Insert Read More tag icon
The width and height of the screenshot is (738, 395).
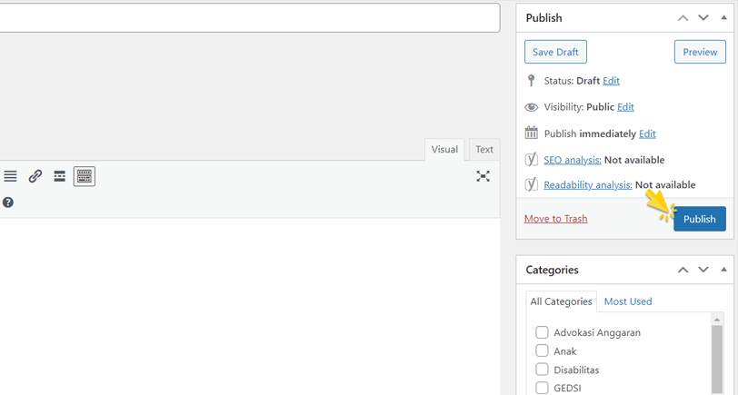point(60,176)
